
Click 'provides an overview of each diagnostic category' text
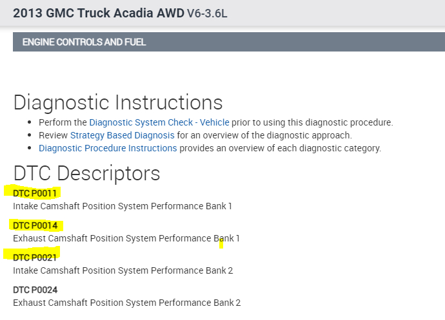280,148
